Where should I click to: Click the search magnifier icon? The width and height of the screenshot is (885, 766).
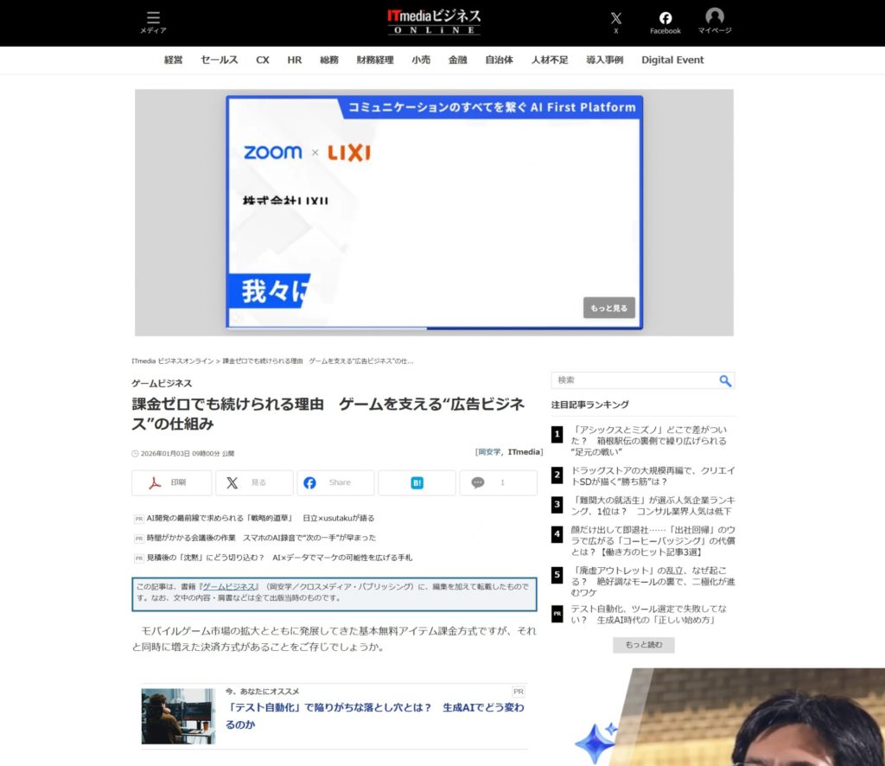click(x=725, y=380)
